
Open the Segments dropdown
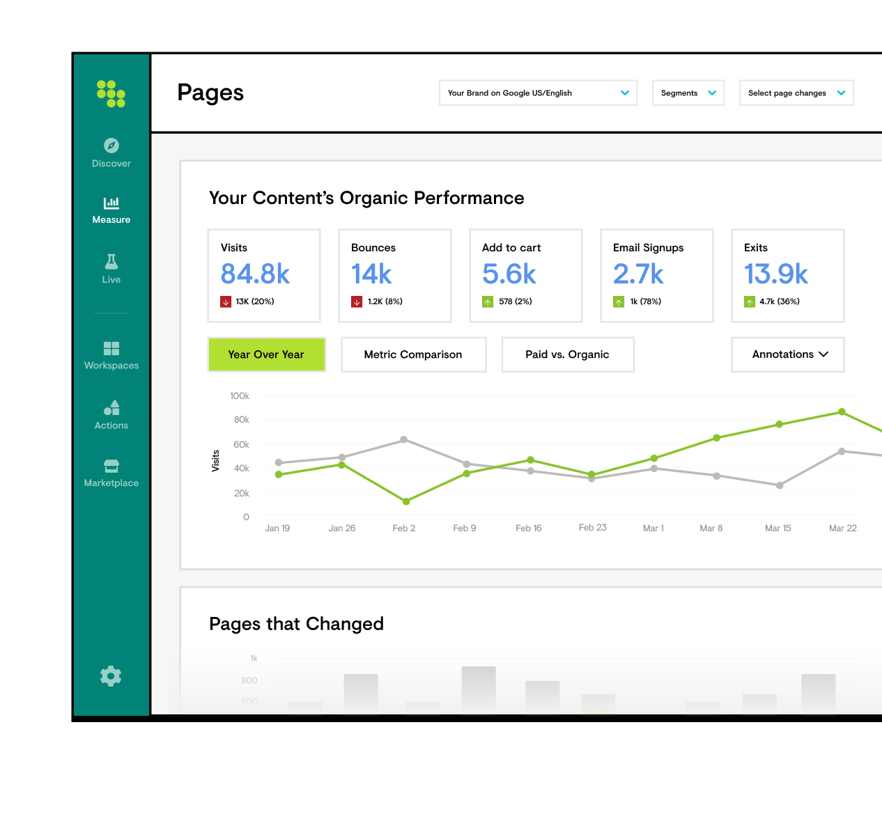click(688, 93)
